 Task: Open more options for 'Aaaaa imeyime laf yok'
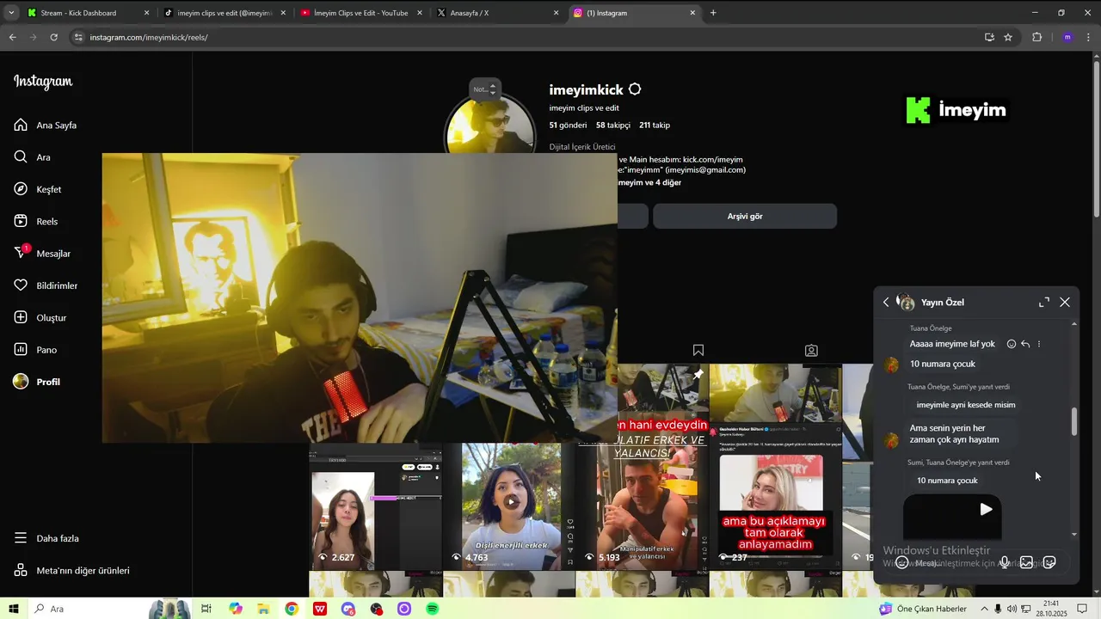(1039, 344)
